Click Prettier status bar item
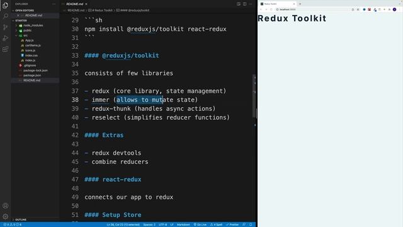The image size is (403, 227). point(232,224)
